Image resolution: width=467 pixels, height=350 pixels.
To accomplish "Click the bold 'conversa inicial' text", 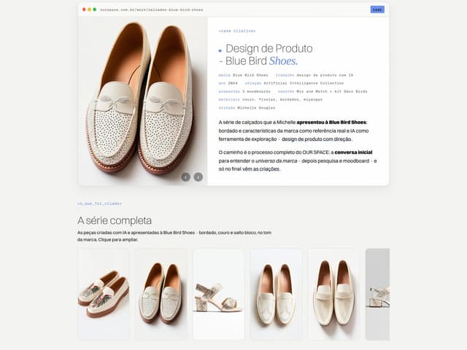I will (x=353, y=152).
